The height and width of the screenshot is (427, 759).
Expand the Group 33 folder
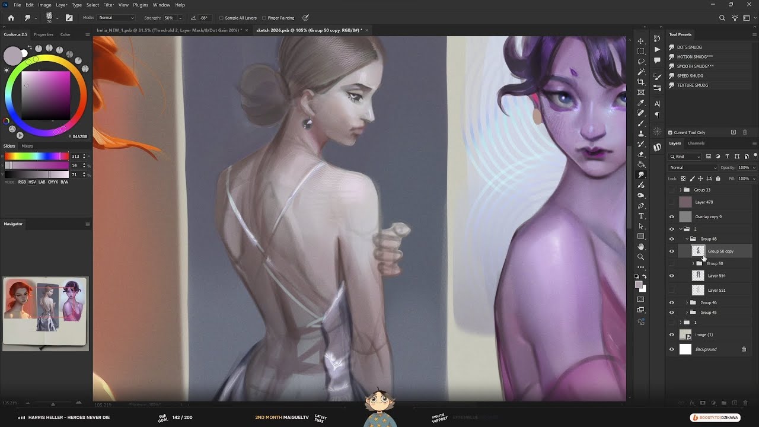point(680,190)
